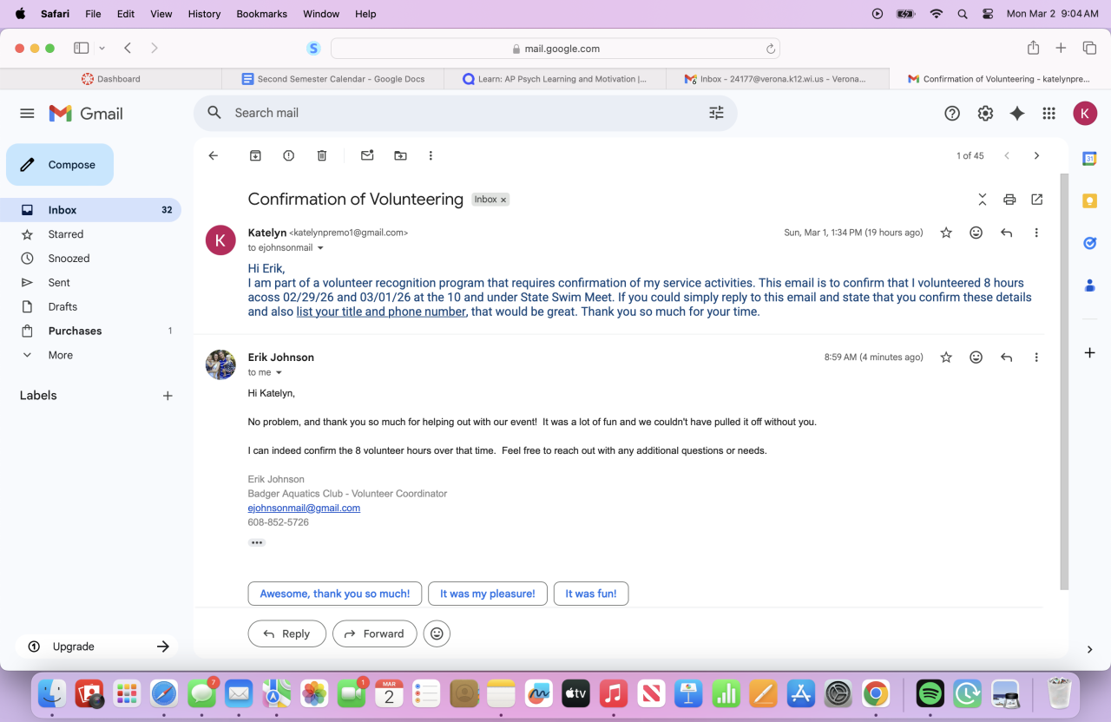Open Google account avatar menu

(x=1085, y=113)
